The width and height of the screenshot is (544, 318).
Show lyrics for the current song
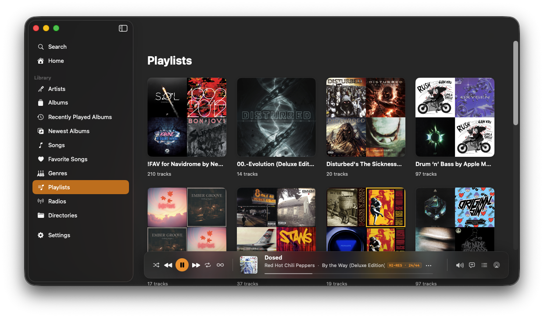472,265
